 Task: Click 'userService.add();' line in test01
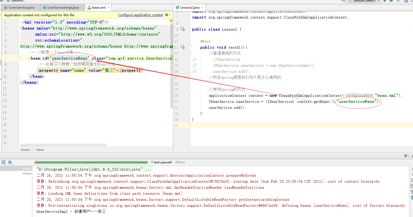click(x=227, y=108)
